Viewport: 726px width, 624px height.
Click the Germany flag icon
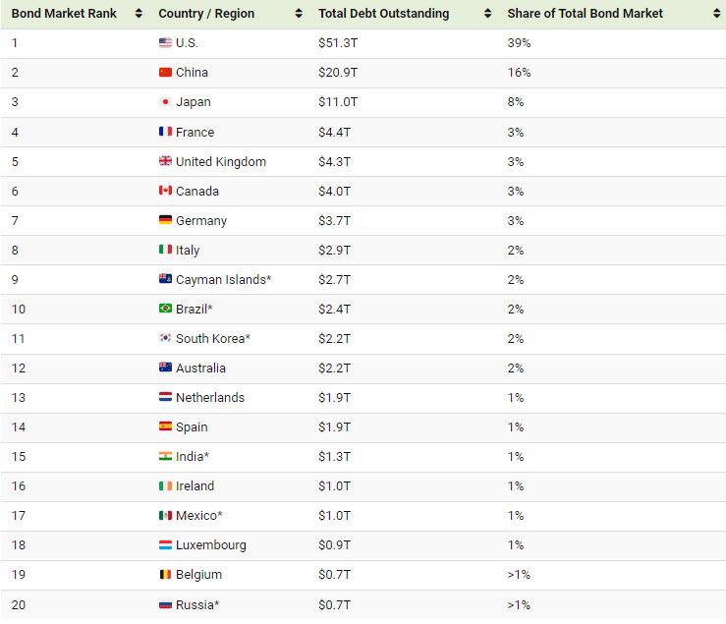point(165,220)
